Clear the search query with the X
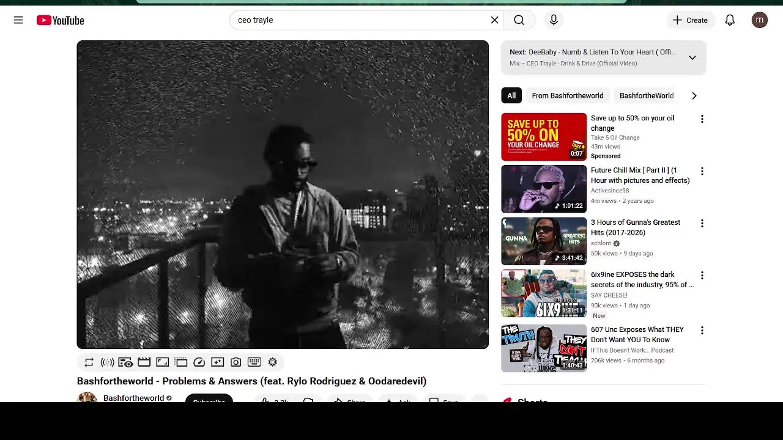 coord(494,20)
